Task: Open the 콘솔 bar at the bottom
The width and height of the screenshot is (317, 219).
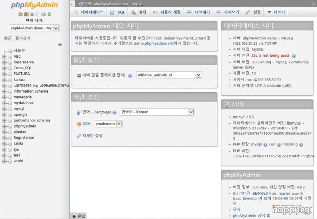Action: coord(78,216)
